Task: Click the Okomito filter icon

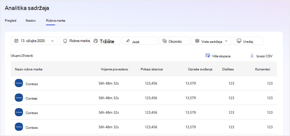Action: click(x=165, y=41)
